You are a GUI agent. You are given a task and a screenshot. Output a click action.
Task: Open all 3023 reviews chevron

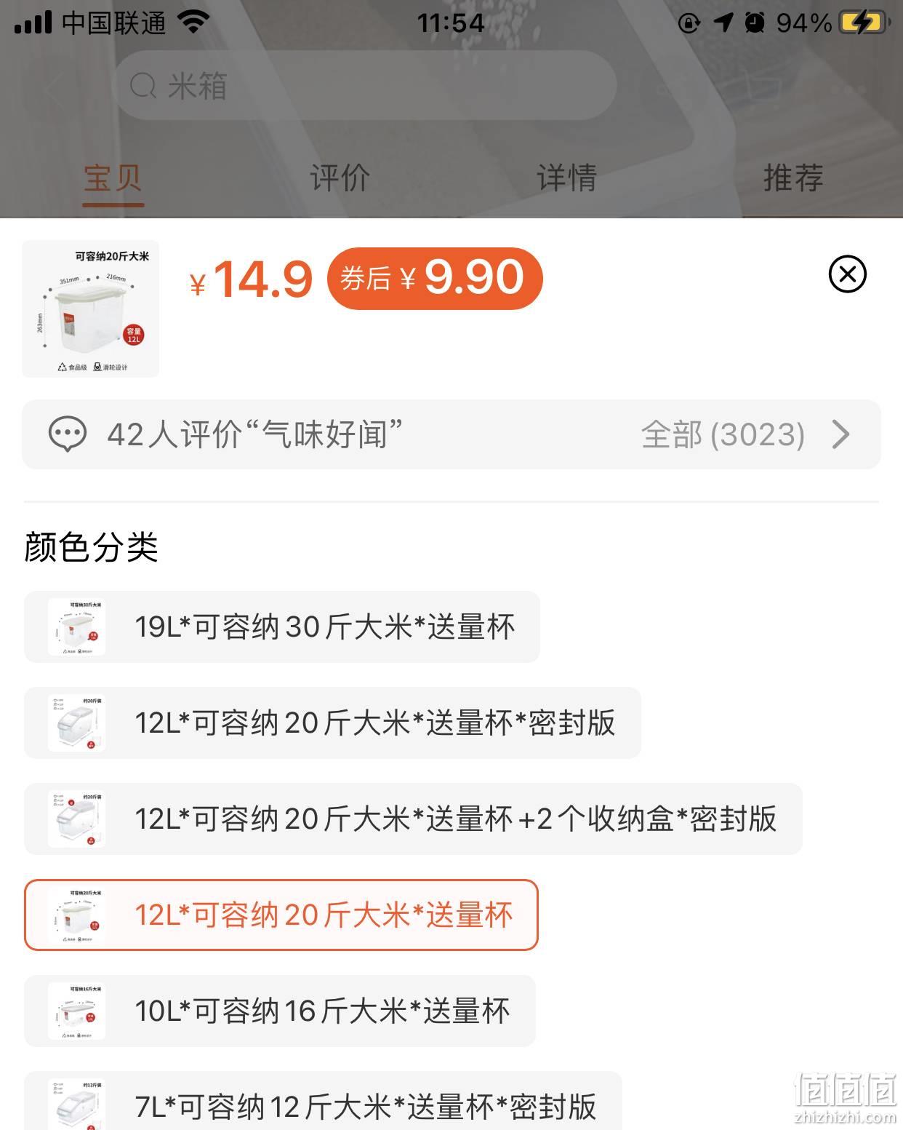[840, 434]
